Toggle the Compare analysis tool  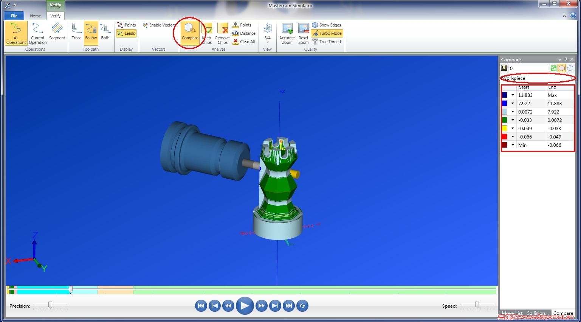click(x=190, y=33)
